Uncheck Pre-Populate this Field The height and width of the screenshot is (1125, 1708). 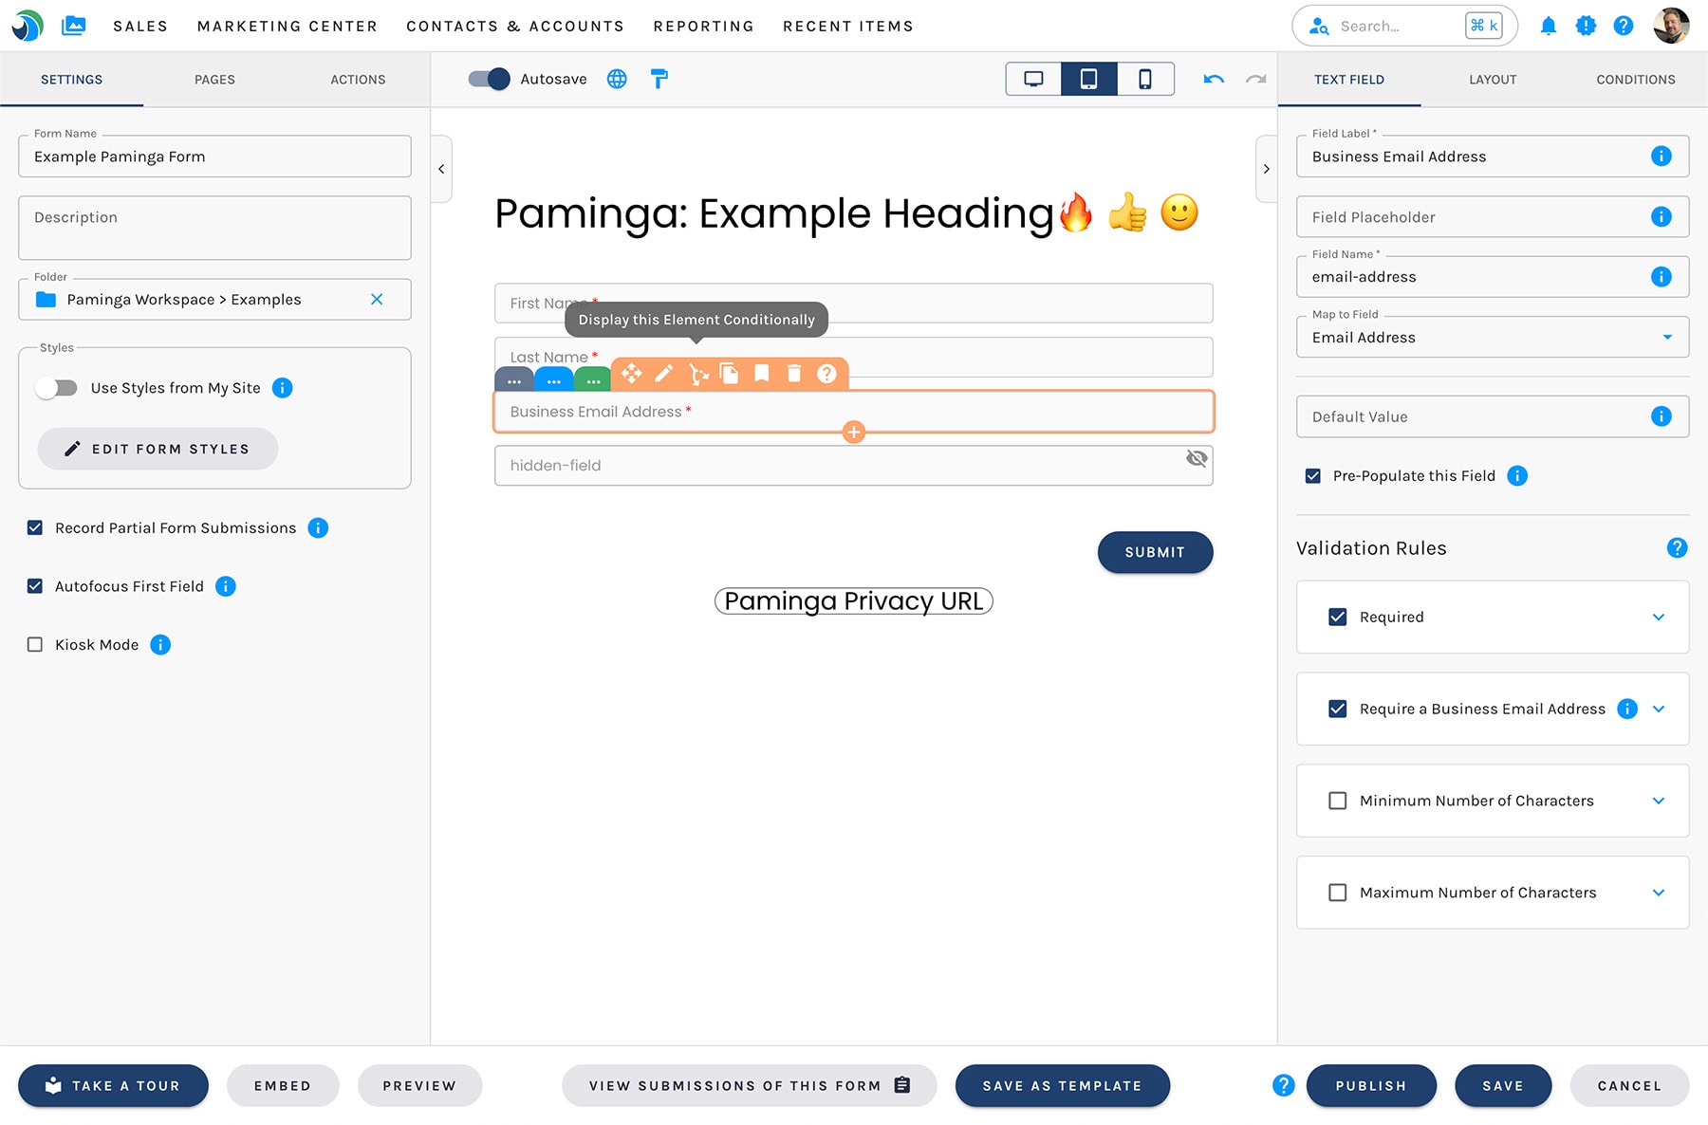1313,476
